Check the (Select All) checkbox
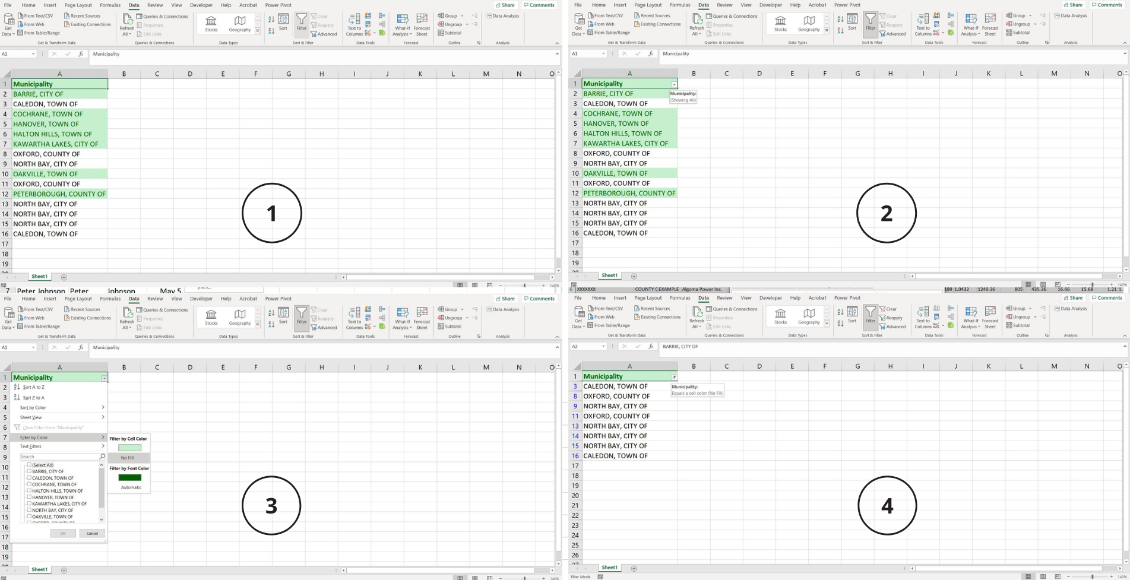 pyautogui.click(x=29, y=465)
